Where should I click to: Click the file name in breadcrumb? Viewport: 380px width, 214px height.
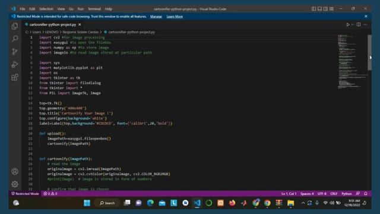click(131, 32)
